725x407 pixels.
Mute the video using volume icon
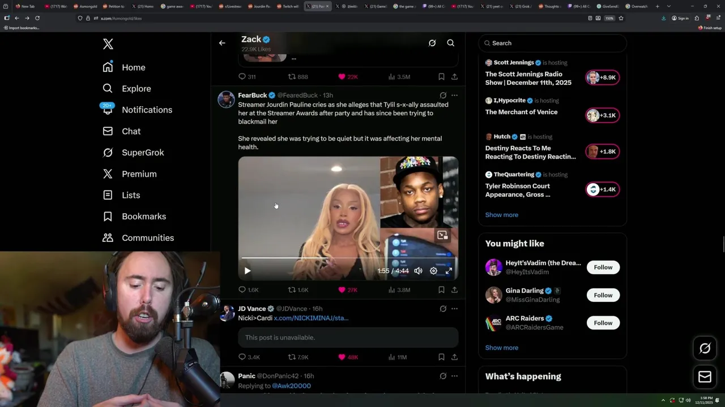click(418, 271)
